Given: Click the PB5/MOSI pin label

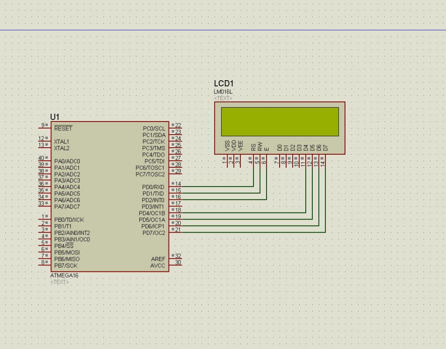Looking at the screenshot, I should tap(67, 252).
